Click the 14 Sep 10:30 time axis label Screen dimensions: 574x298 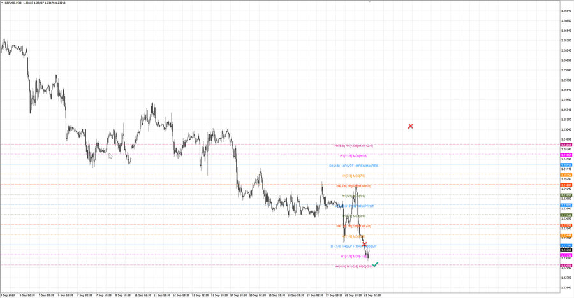(239, 295)
